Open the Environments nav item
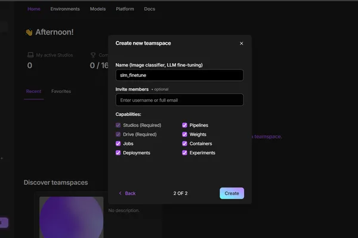 (65, 9)
